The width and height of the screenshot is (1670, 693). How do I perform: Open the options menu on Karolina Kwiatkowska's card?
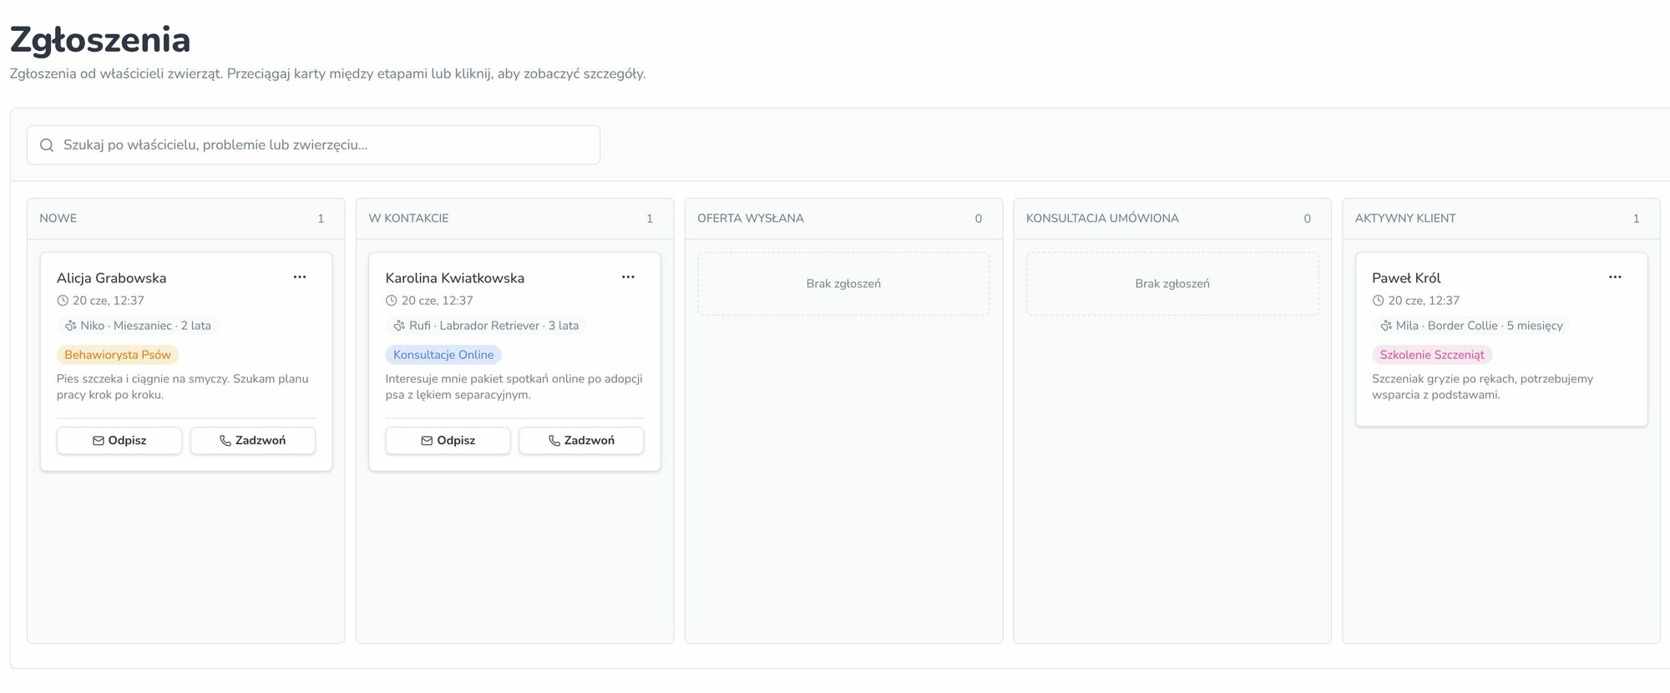pos(628,277)
